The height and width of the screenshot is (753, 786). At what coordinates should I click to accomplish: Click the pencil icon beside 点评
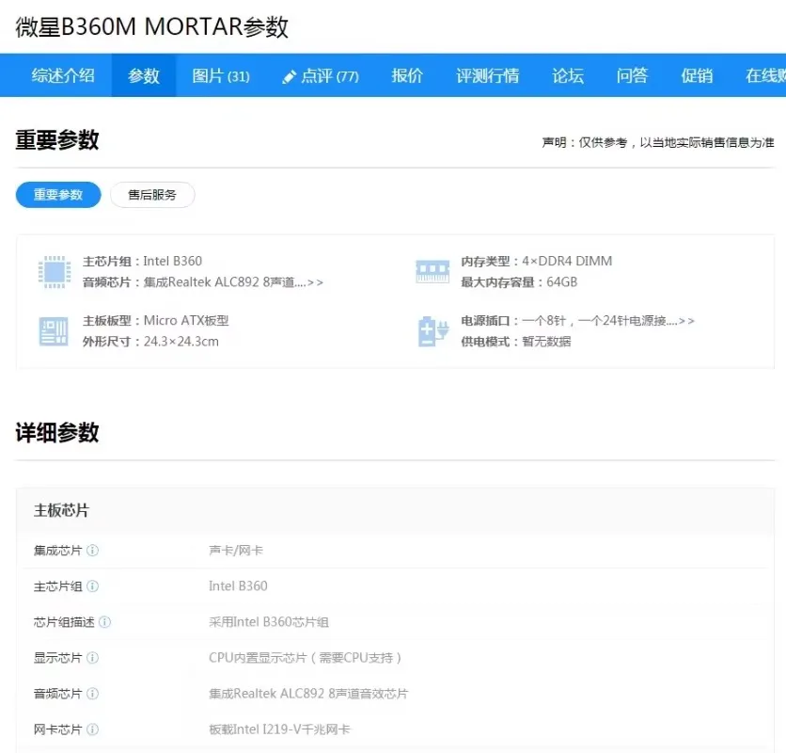click(290, 77)
